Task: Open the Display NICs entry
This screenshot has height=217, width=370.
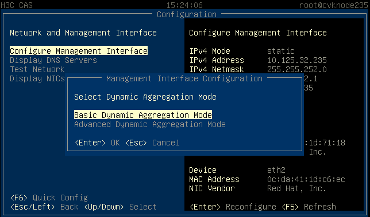Action: [x=37, y=78]
